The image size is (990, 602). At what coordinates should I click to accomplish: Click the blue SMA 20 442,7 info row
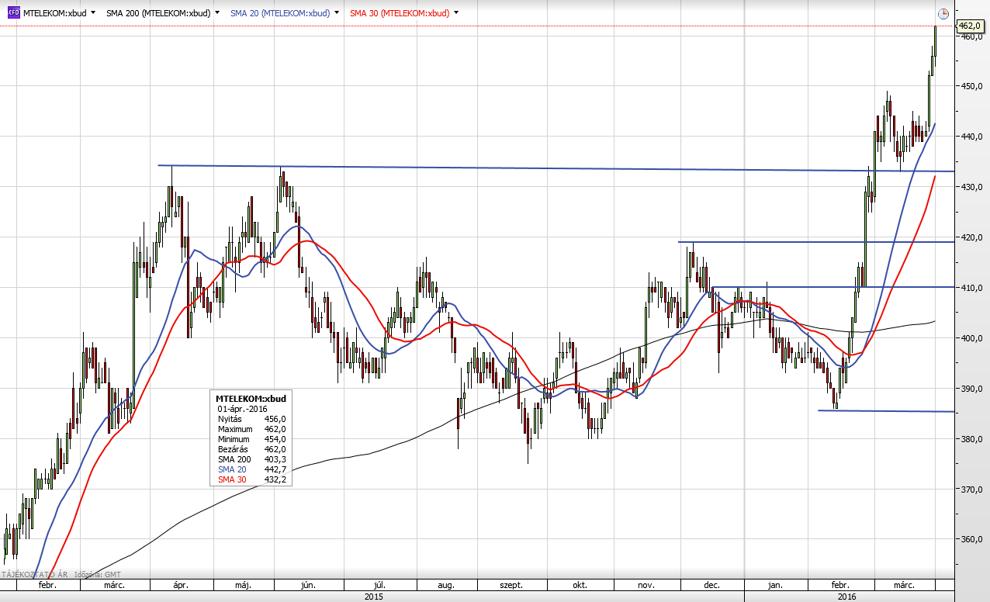click(251, 469)
